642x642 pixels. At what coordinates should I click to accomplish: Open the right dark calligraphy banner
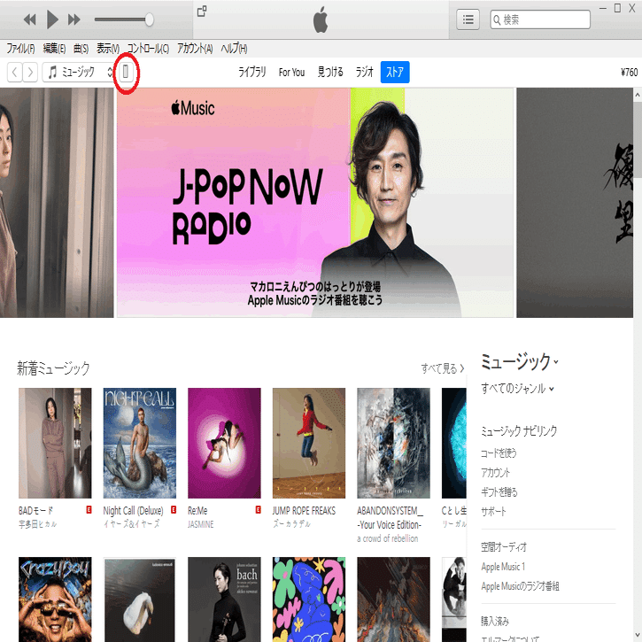[575, 203]
